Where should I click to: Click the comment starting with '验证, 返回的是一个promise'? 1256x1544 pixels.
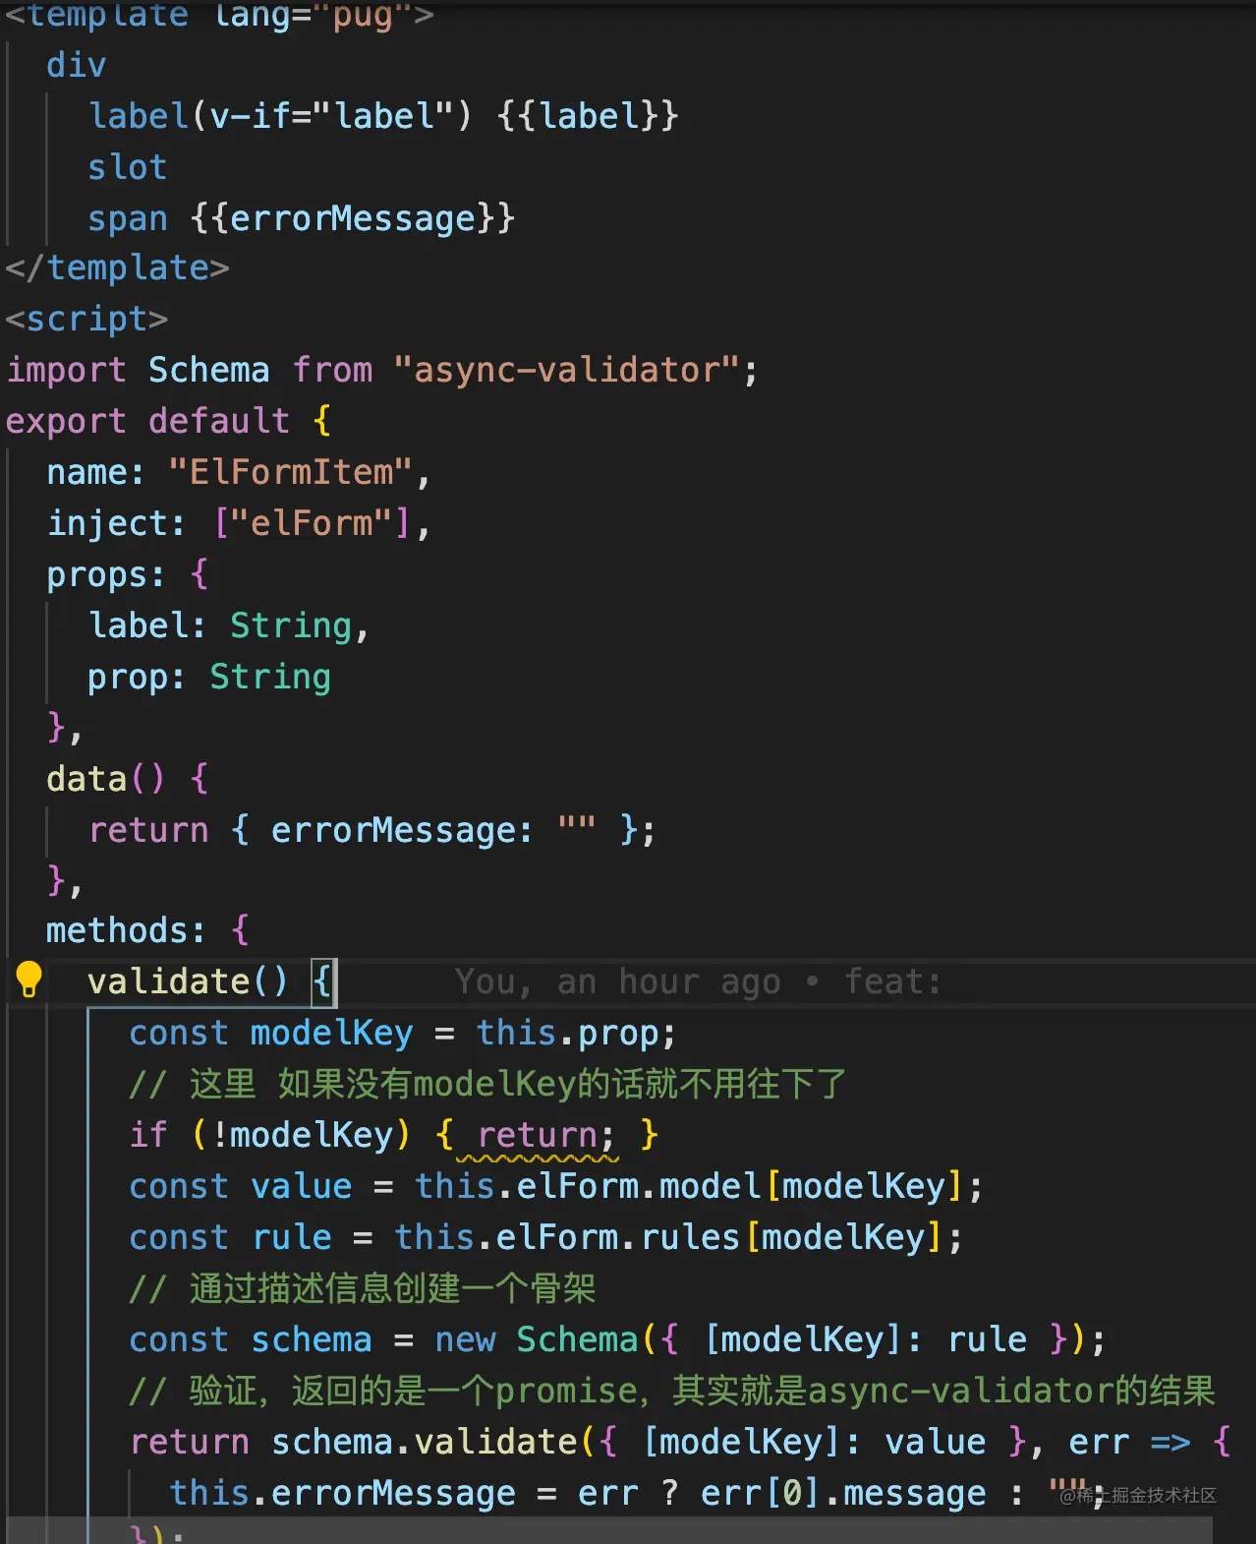(672, 1391)
